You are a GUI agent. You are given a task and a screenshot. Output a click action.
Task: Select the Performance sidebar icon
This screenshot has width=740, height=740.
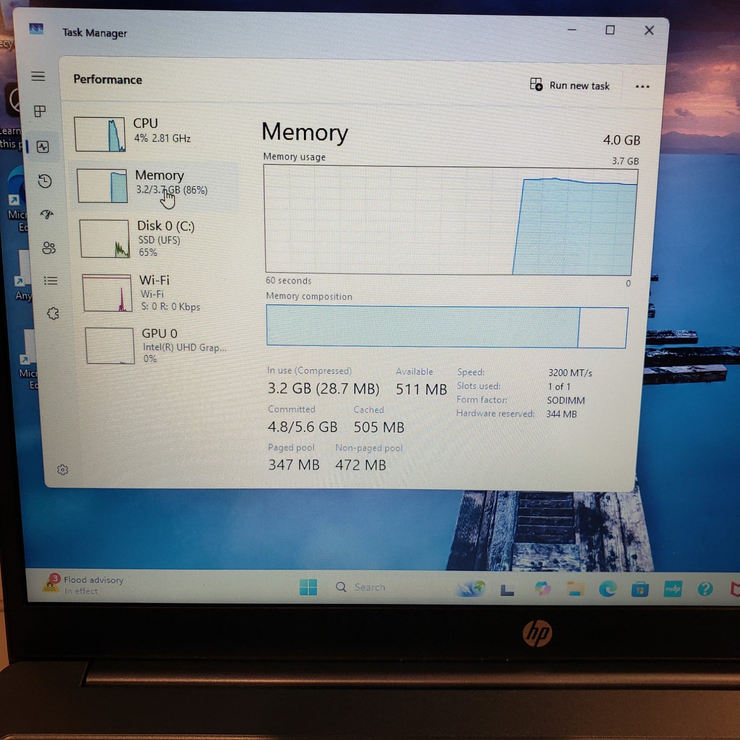42,147
